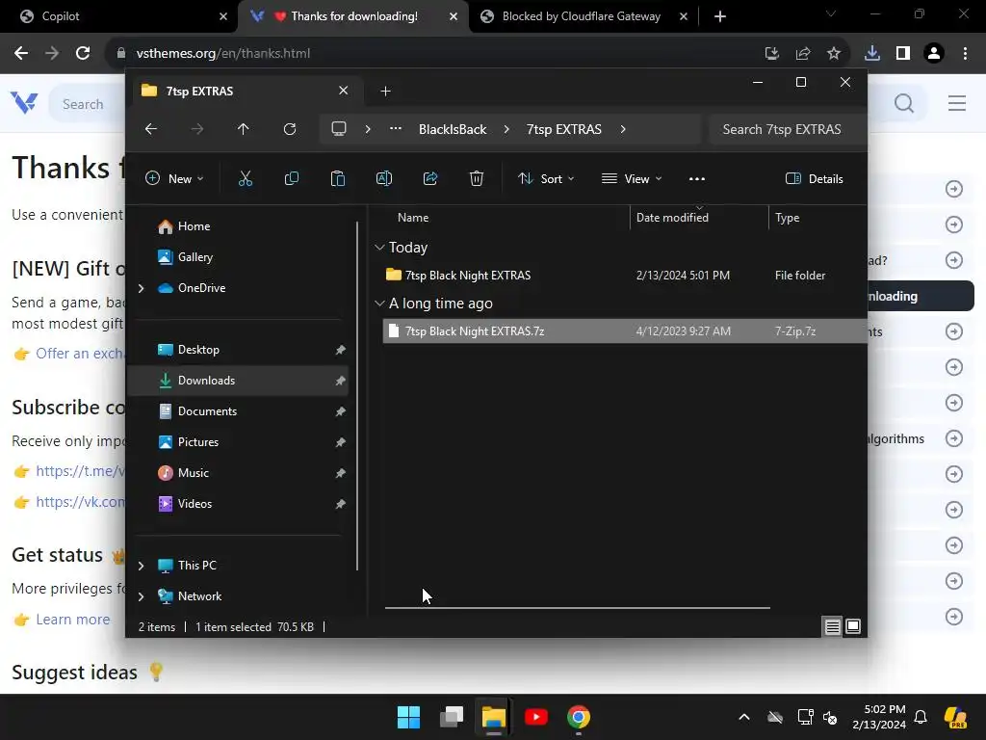Switch to details list view icon in status bar
The height and width of the screenshot is (740, 986).
pos(833,626)
